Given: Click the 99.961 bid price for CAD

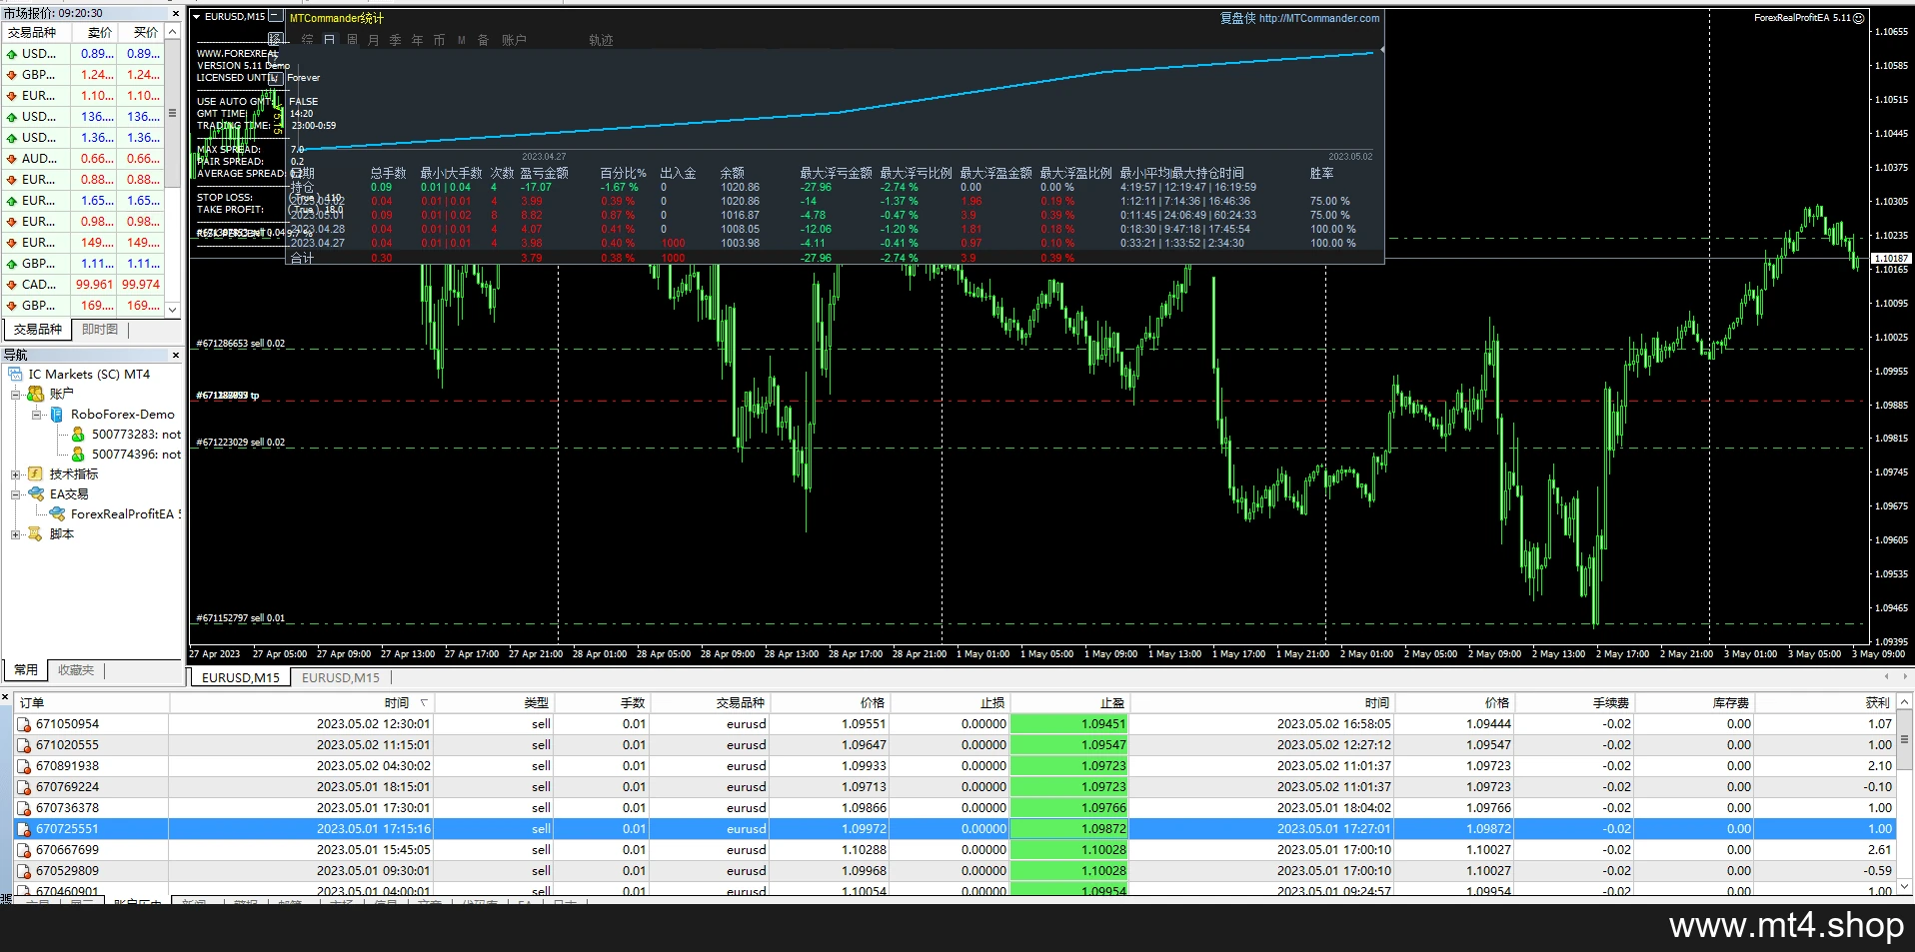Looking at the screenshot, I should pos(95,285).
